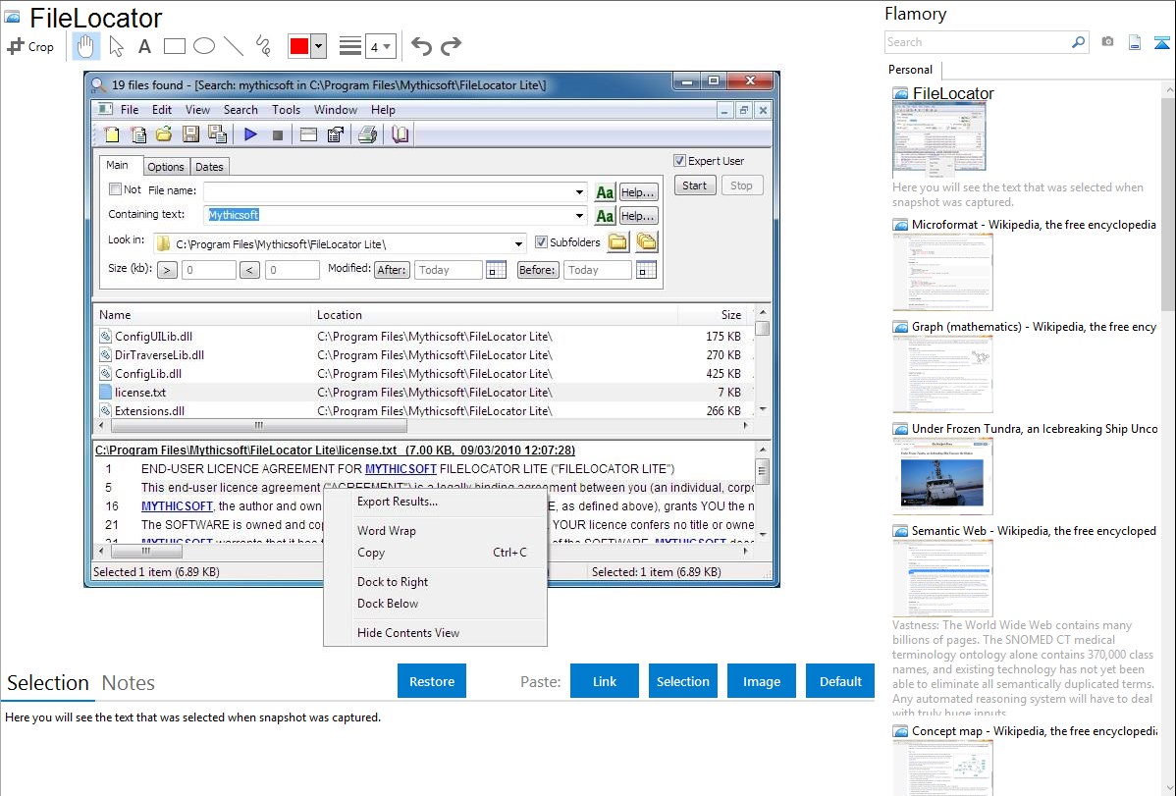Click the Flamory search magnifier icon

point(1078,42)
